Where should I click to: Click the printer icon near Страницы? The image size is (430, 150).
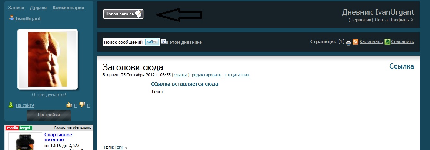click(348, 42)
